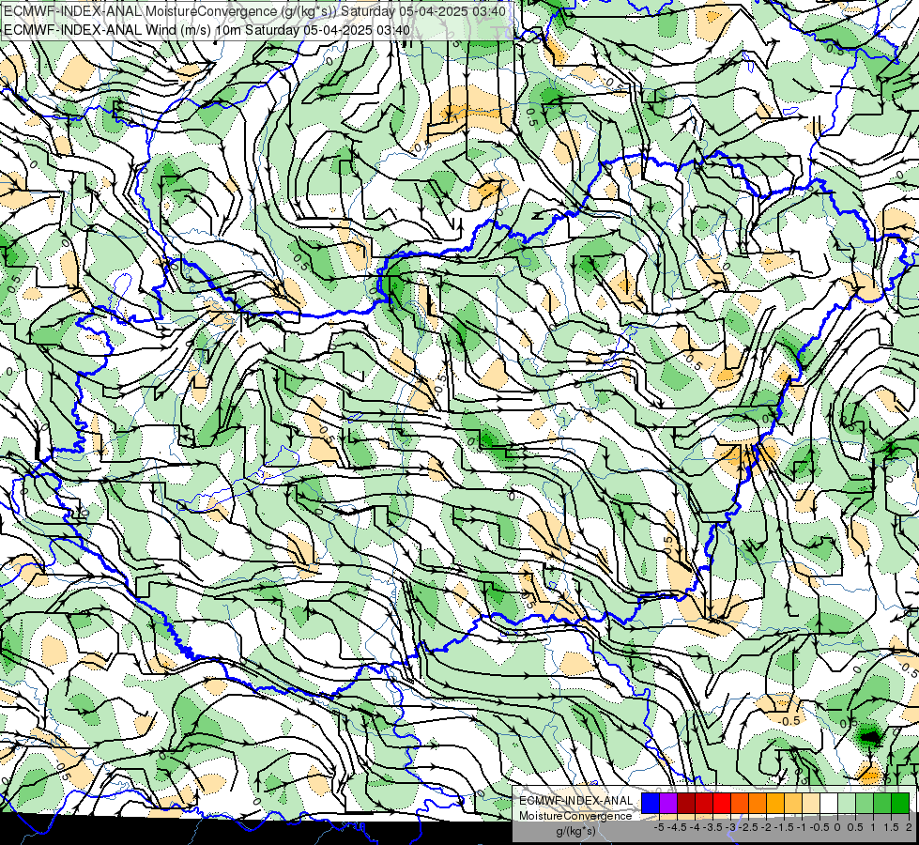Image resolution: width=919 pixels, height=845 pixels.
Task: Pick the bright red swatch left of -3
Action: coord(722,803)
